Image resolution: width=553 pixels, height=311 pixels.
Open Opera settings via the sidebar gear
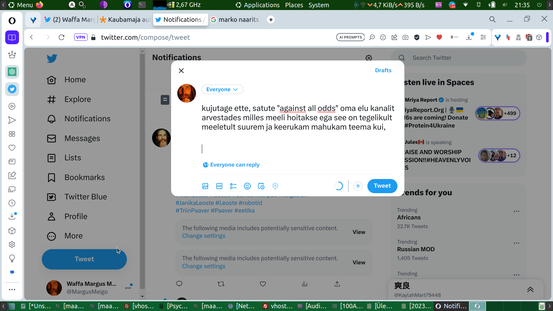(x=12, y=245)
